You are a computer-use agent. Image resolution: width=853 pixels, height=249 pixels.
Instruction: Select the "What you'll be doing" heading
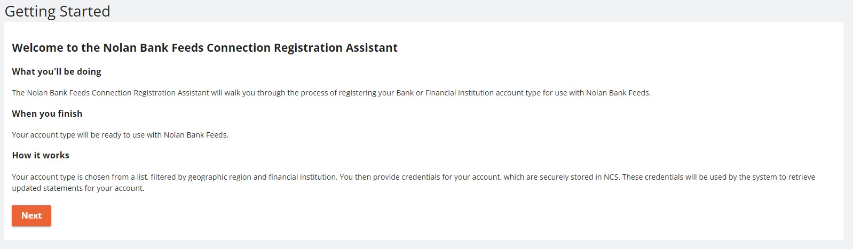[57, 71]
